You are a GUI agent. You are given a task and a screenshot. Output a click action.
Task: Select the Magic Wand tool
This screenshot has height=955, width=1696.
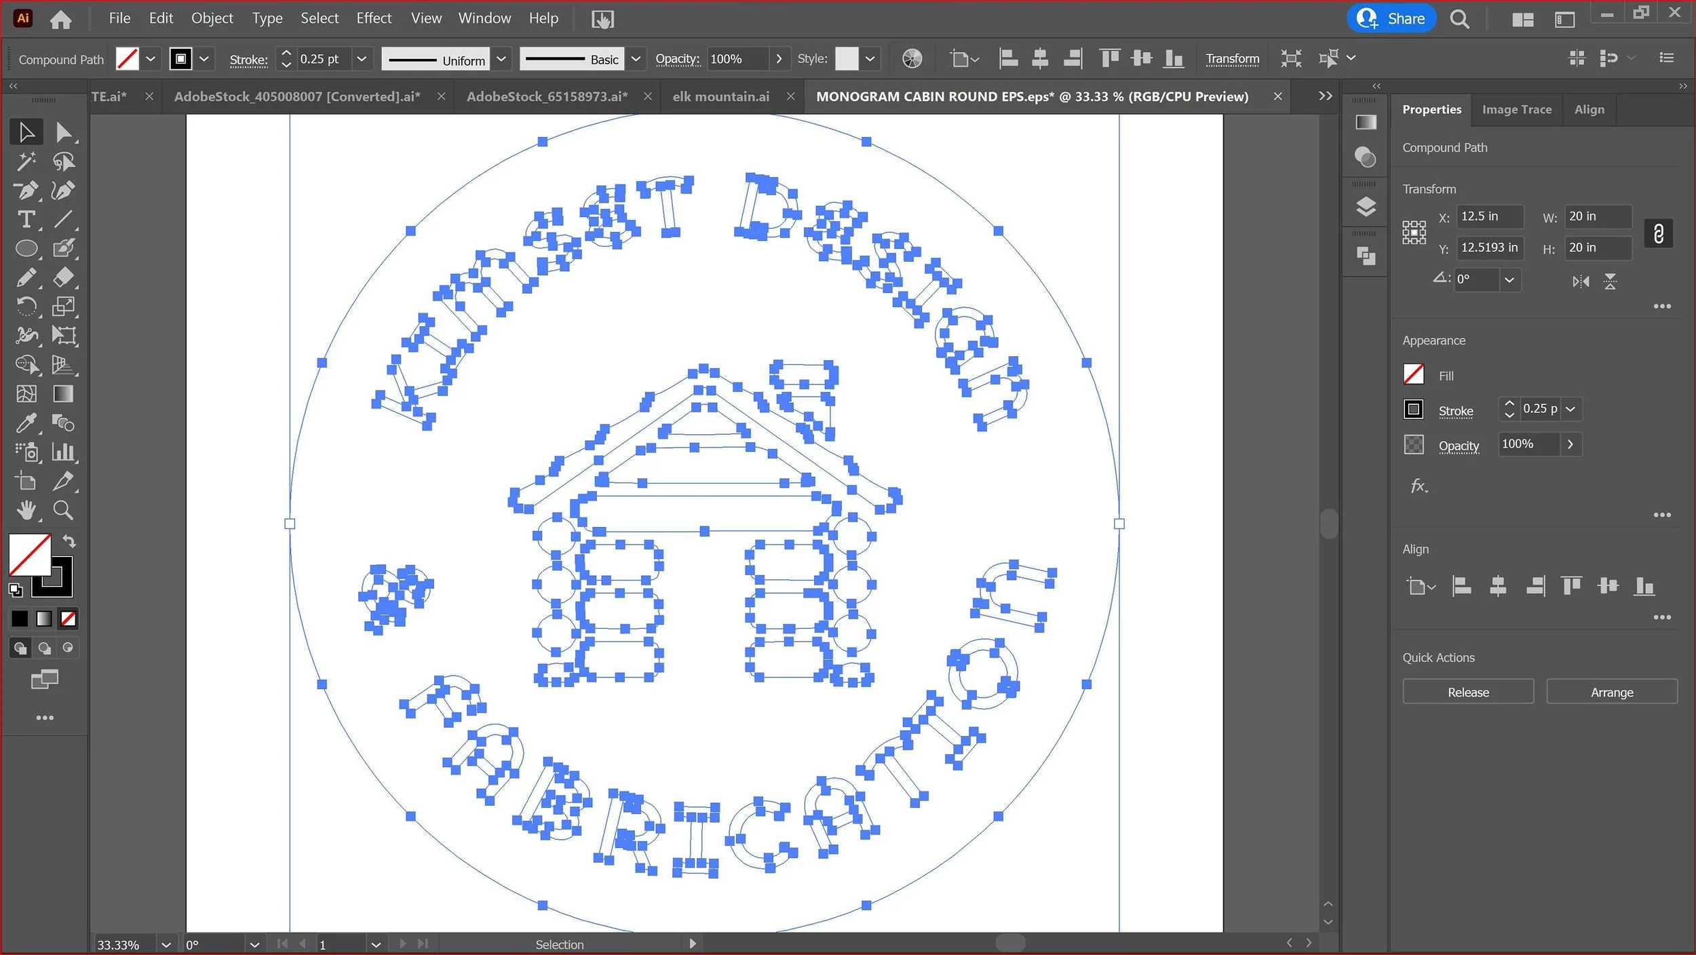[x=26, y=161]
